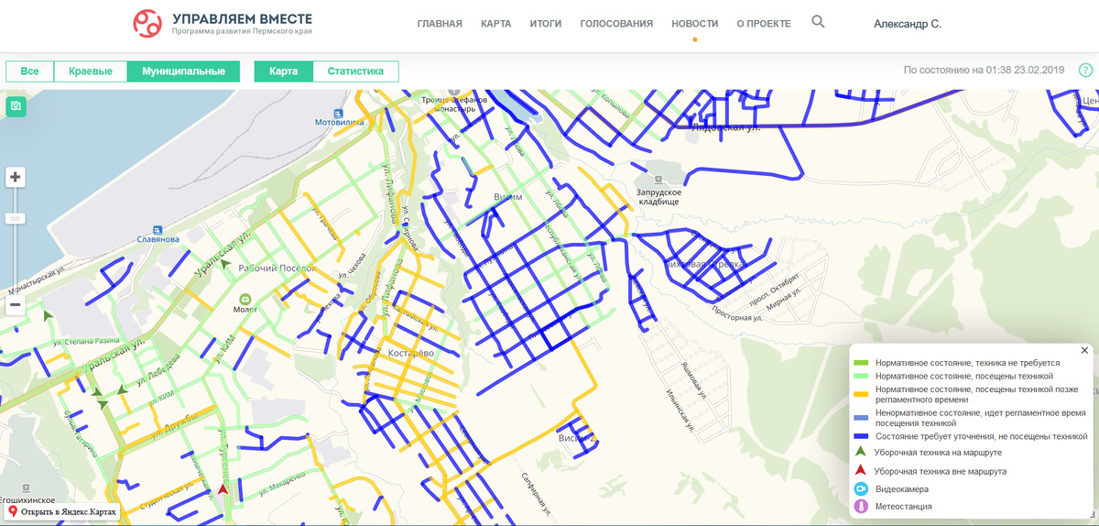This screenshot has width=1099, height=526.
Task: Click the ул. Степана Разина street label
Action: [87, 341]
